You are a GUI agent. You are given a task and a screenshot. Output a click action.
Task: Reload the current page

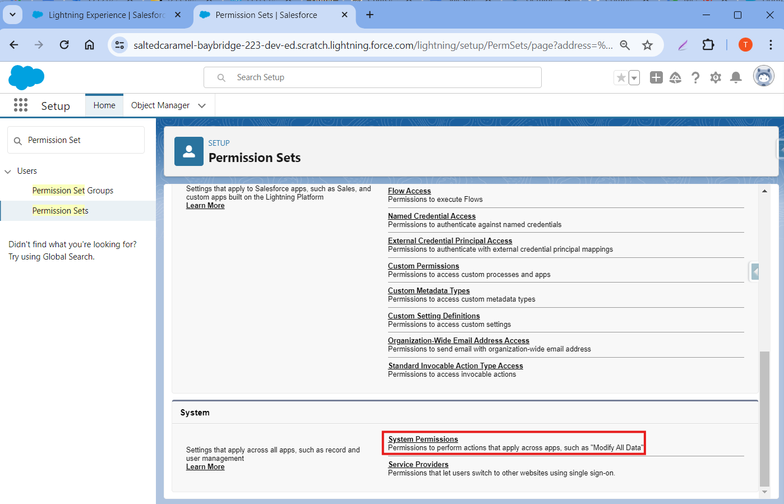click(x=64, y=45)
